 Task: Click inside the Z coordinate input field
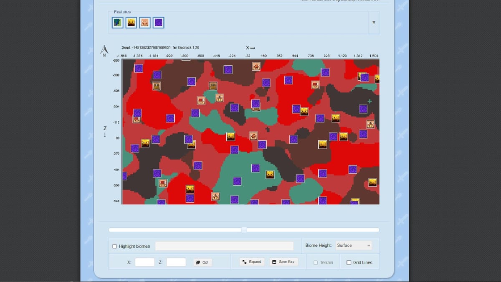(x=176, y=262)
